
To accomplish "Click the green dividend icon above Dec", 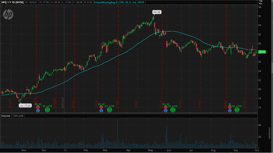I will click(47, 110).
